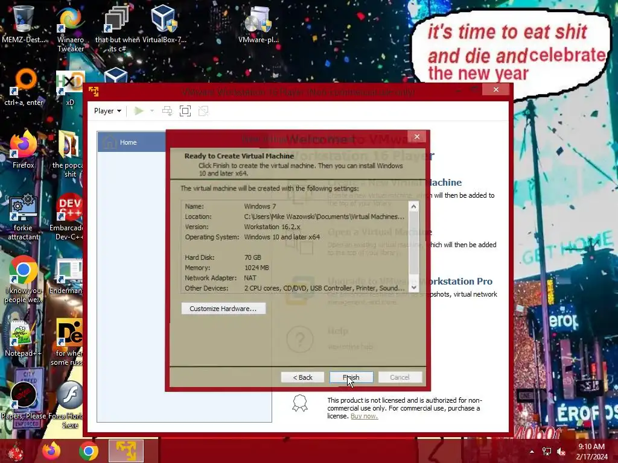Select the Winaero Tweaker desktop icon
618x463 pixels.
(71, 29)
